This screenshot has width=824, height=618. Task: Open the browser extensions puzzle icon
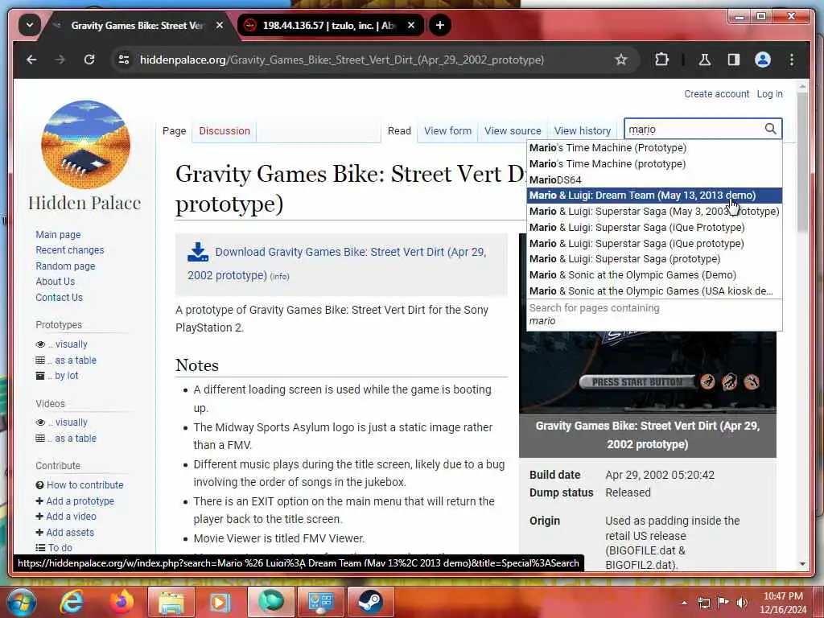[x=661, y=60]
